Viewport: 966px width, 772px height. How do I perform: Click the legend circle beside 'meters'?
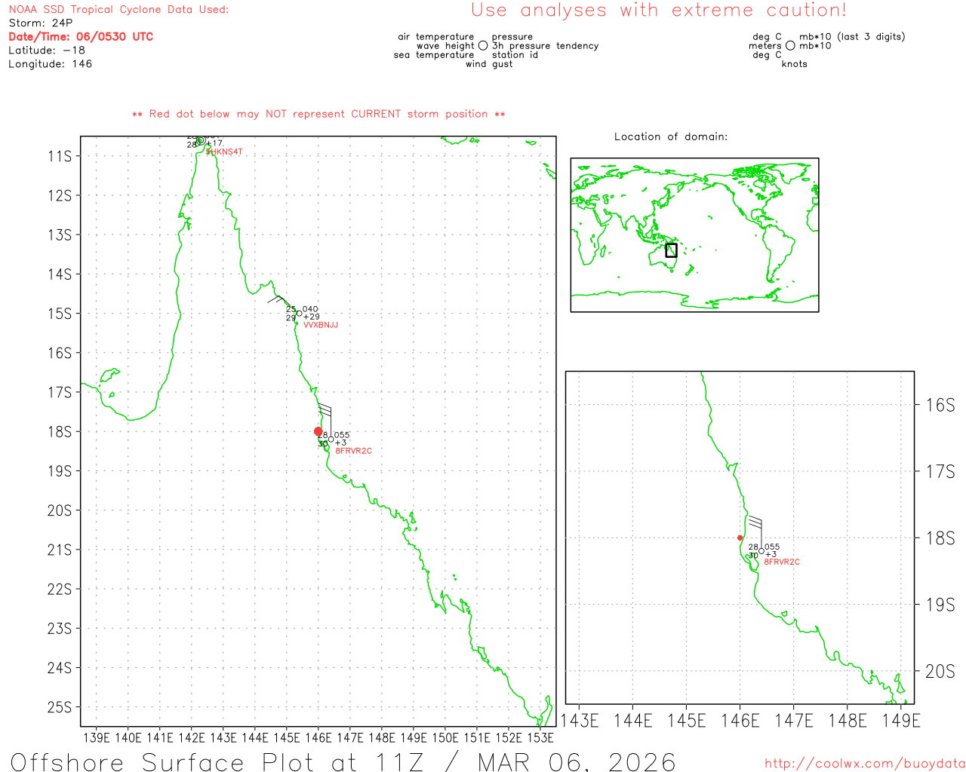pos(790,46)
